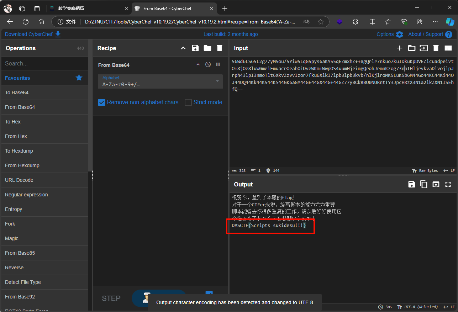Choose the URL Decode operation
This screenshot has width=458, height=312.
click(x=45, y=180)
